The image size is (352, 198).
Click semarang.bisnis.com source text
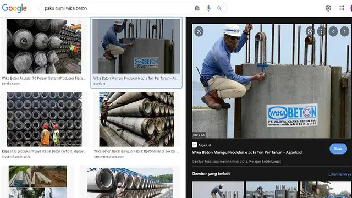(x=109, y=157)
